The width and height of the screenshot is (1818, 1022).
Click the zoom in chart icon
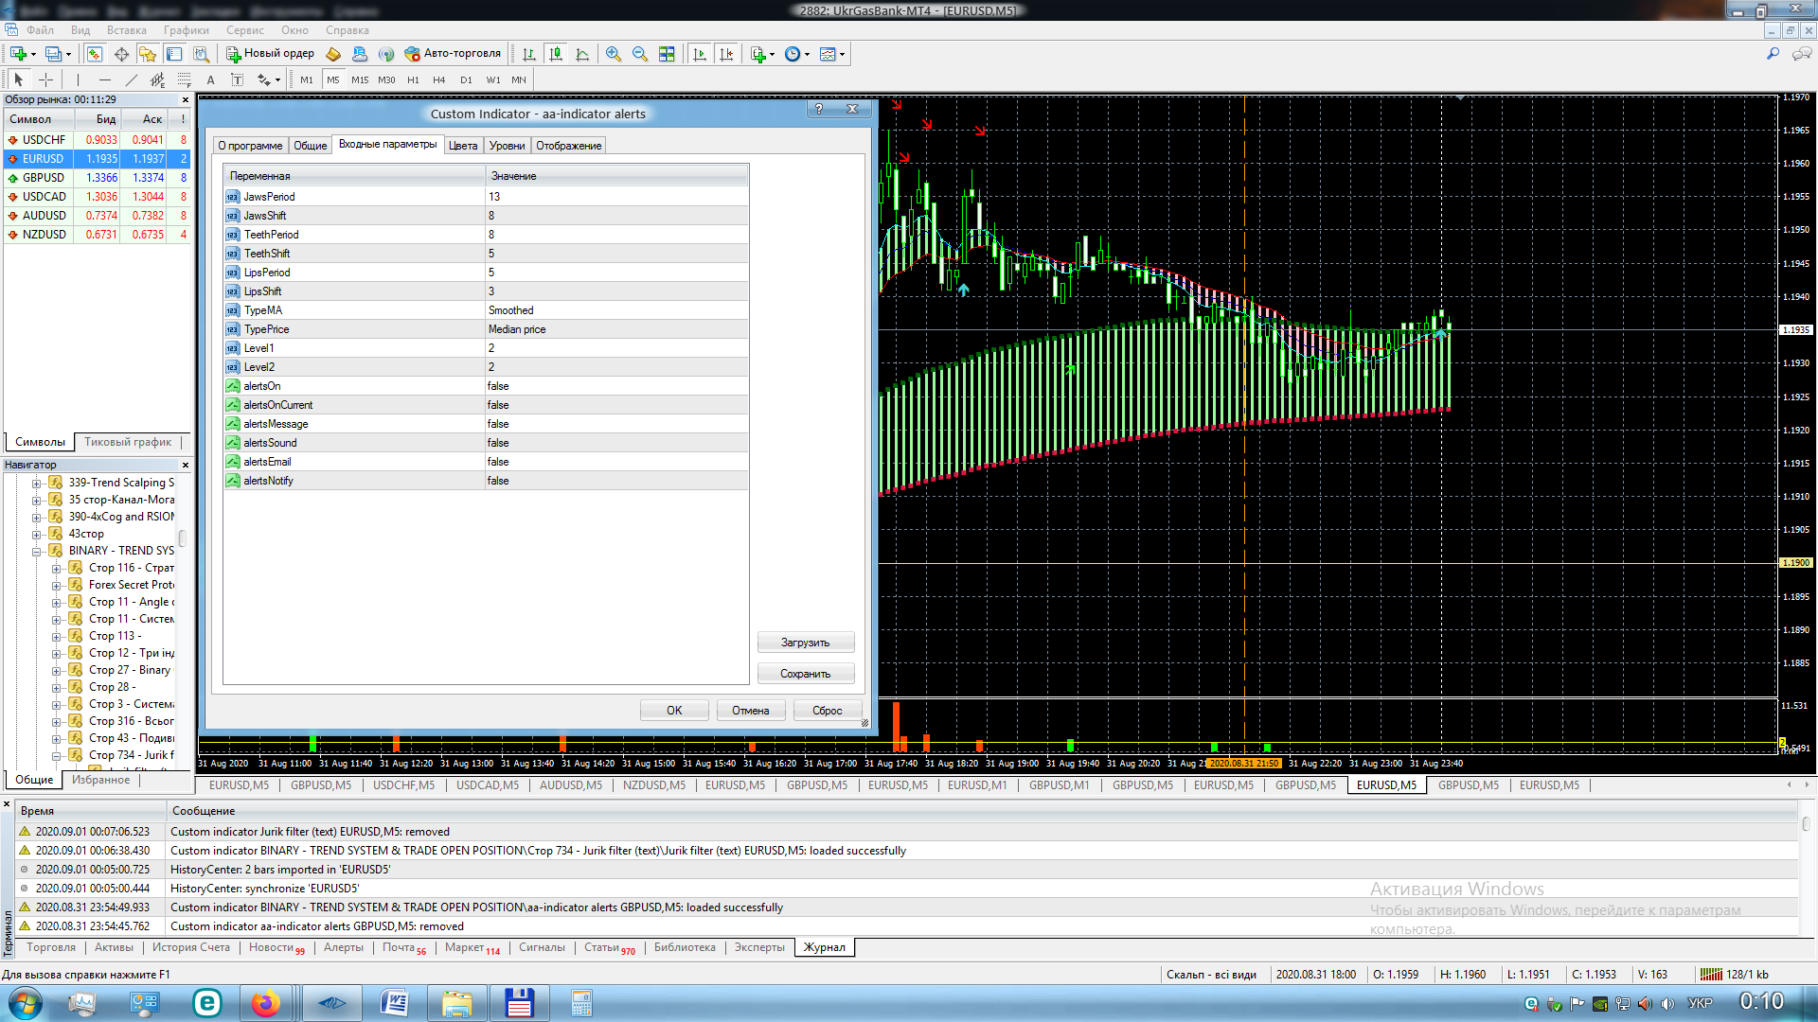click(x=614, y=54)
